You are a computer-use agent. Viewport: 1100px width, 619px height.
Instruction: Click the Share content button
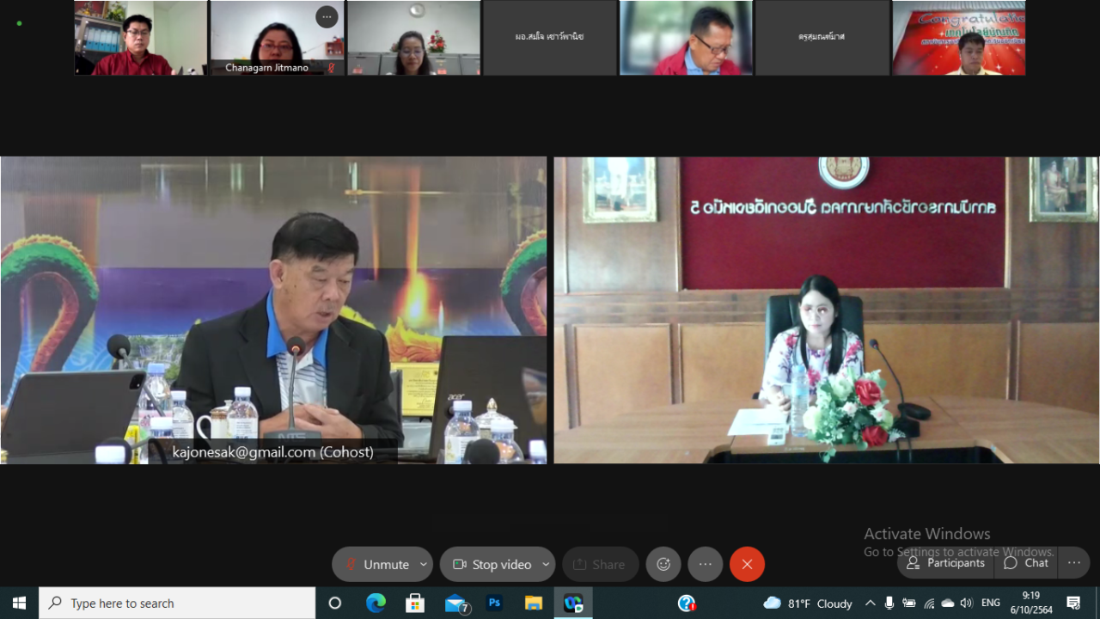(600, 565)
